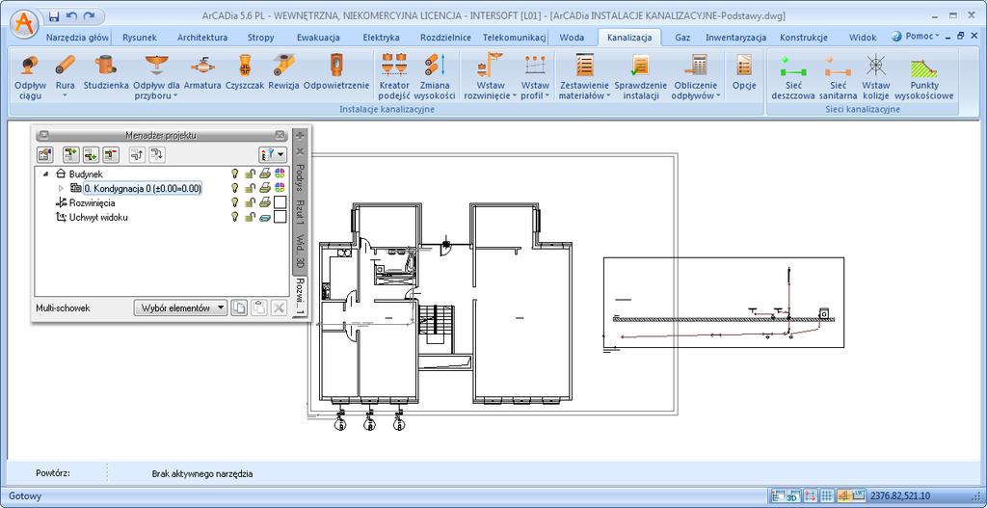Viewport: 987px width, 508px height.
Task: Open the Architektura ribbon tab
Action: [x=202, y=38]
